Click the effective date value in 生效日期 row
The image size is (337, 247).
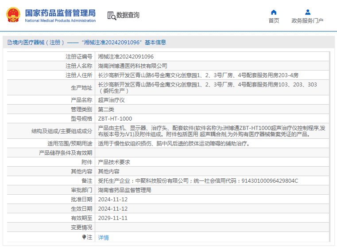[x=113, y=209]
